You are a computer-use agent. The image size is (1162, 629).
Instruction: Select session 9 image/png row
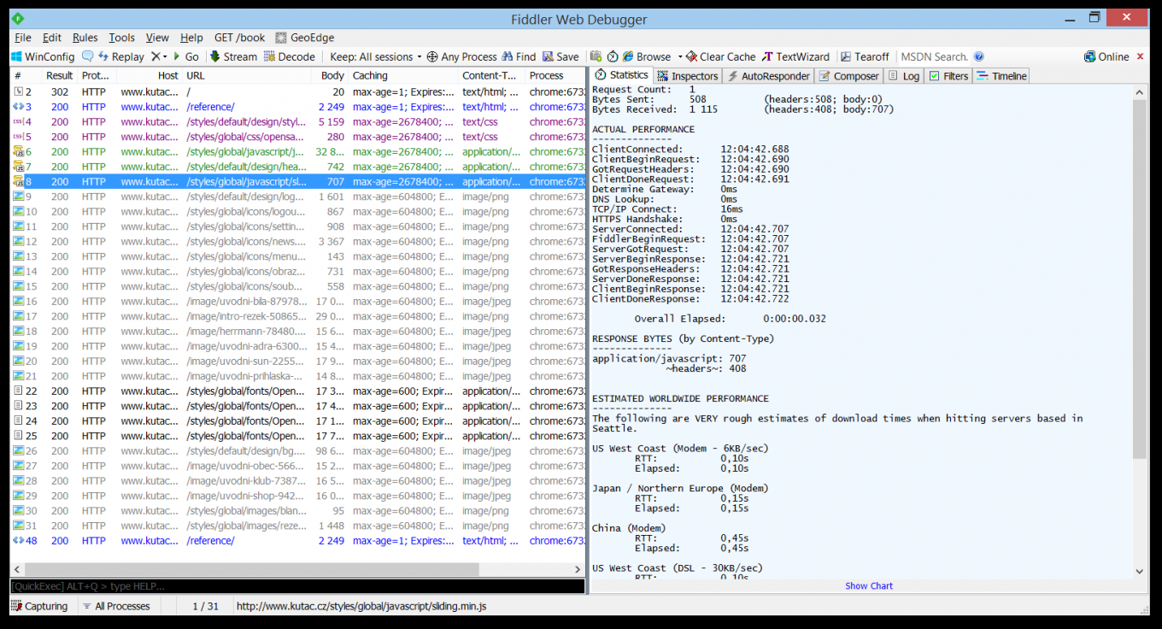point(297,197)
